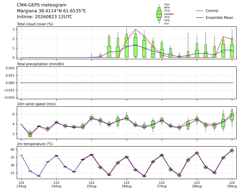The width and height of the screenshot is (240, 191).
Task: Click the Ensemble Mean legend label
Action: (x=220, y=18)
